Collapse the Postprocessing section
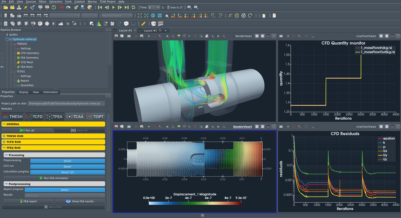The height and width of the screenshot is (218, 401). [x=7, y=184]
